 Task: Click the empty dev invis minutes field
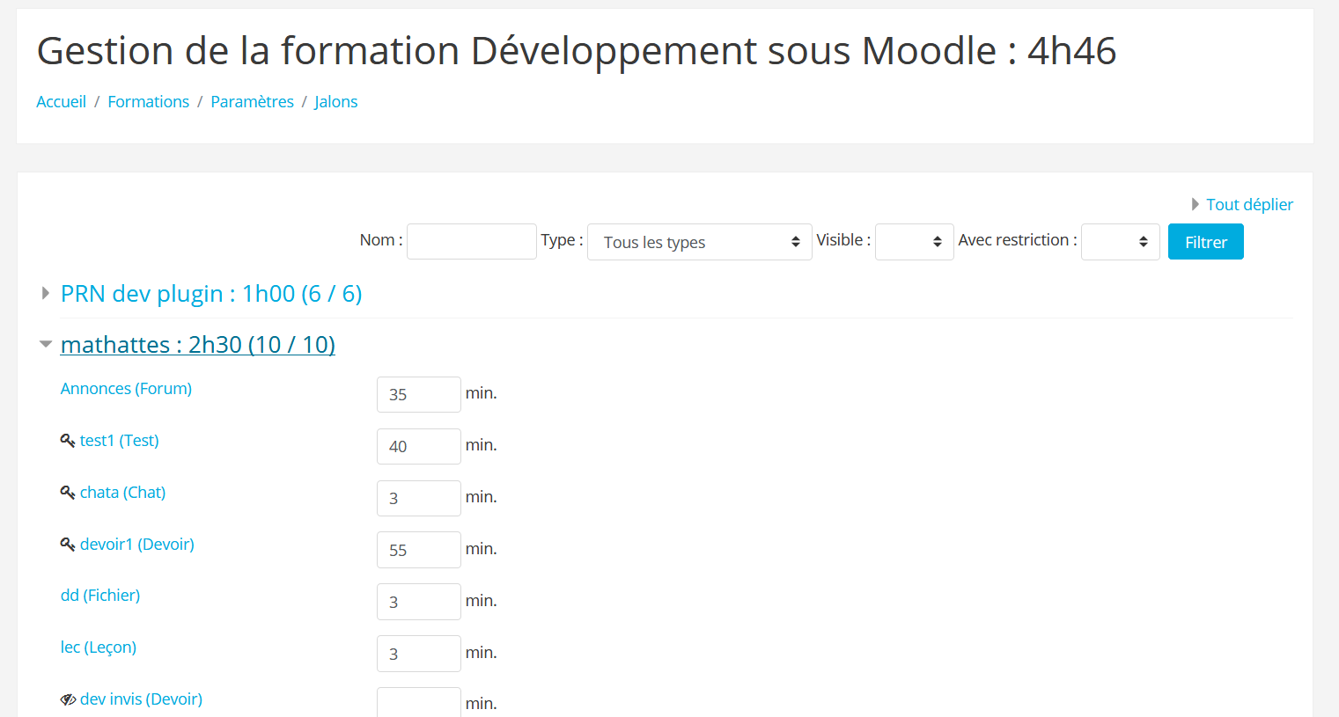coord(418,703)
